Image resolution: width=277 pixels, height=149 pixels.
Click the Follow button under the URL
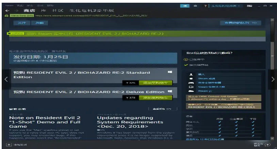[x=22, y=23]
